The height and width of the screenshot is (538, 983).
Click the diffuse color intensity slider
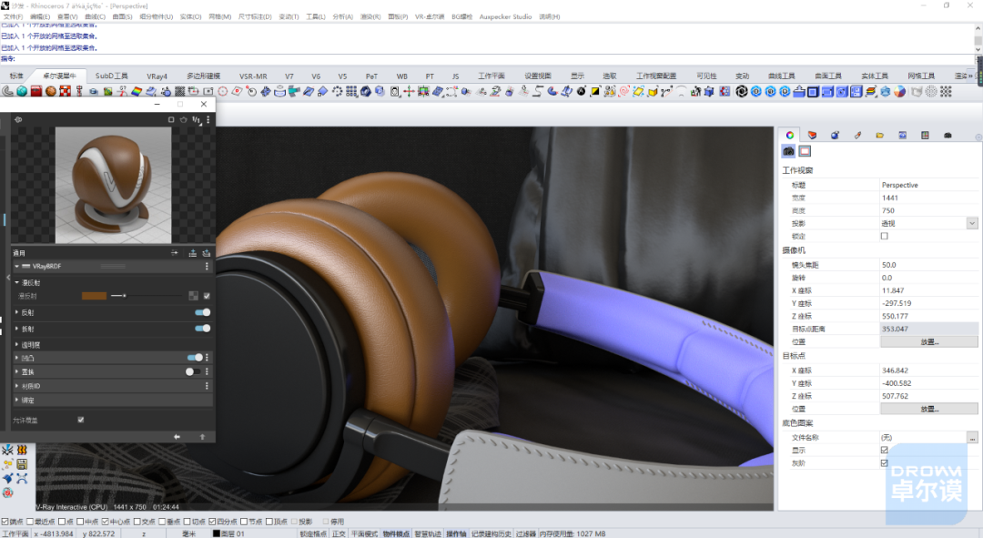click(x=146, y=295)
